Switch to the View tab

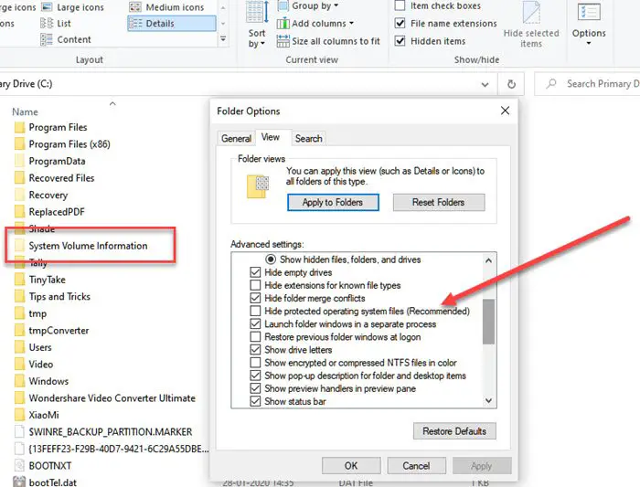pyautogui.click(x=271, y=137)
